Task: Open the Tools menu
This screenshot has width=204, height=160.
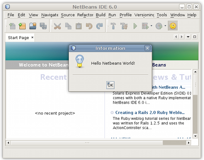Action: 162,15
